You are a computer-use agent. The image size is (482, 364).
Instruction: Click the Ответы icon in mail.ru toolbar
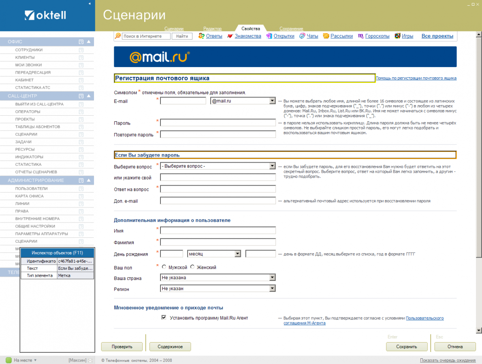[201, 36]
